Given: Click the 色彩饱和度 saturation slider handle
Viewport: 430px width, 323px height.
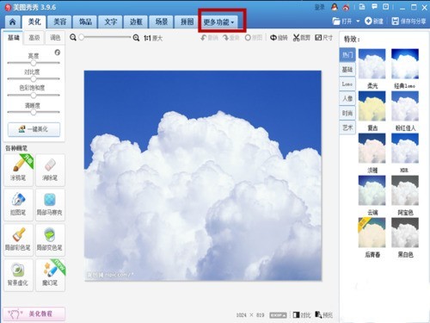Looking at the screenshot, I should [34, 95].
